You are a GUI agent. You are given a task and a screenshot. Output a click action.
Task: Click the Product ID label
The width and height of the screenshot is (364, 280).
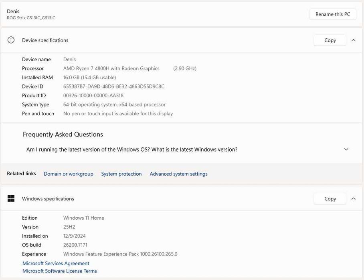(x=34, y=96)
